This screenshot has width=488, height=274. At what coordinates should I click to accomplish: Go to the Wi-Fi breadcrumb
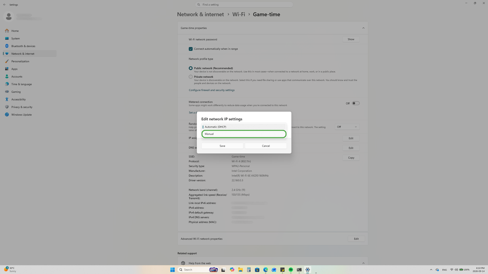pyautogui.click(x=239, y=14)
